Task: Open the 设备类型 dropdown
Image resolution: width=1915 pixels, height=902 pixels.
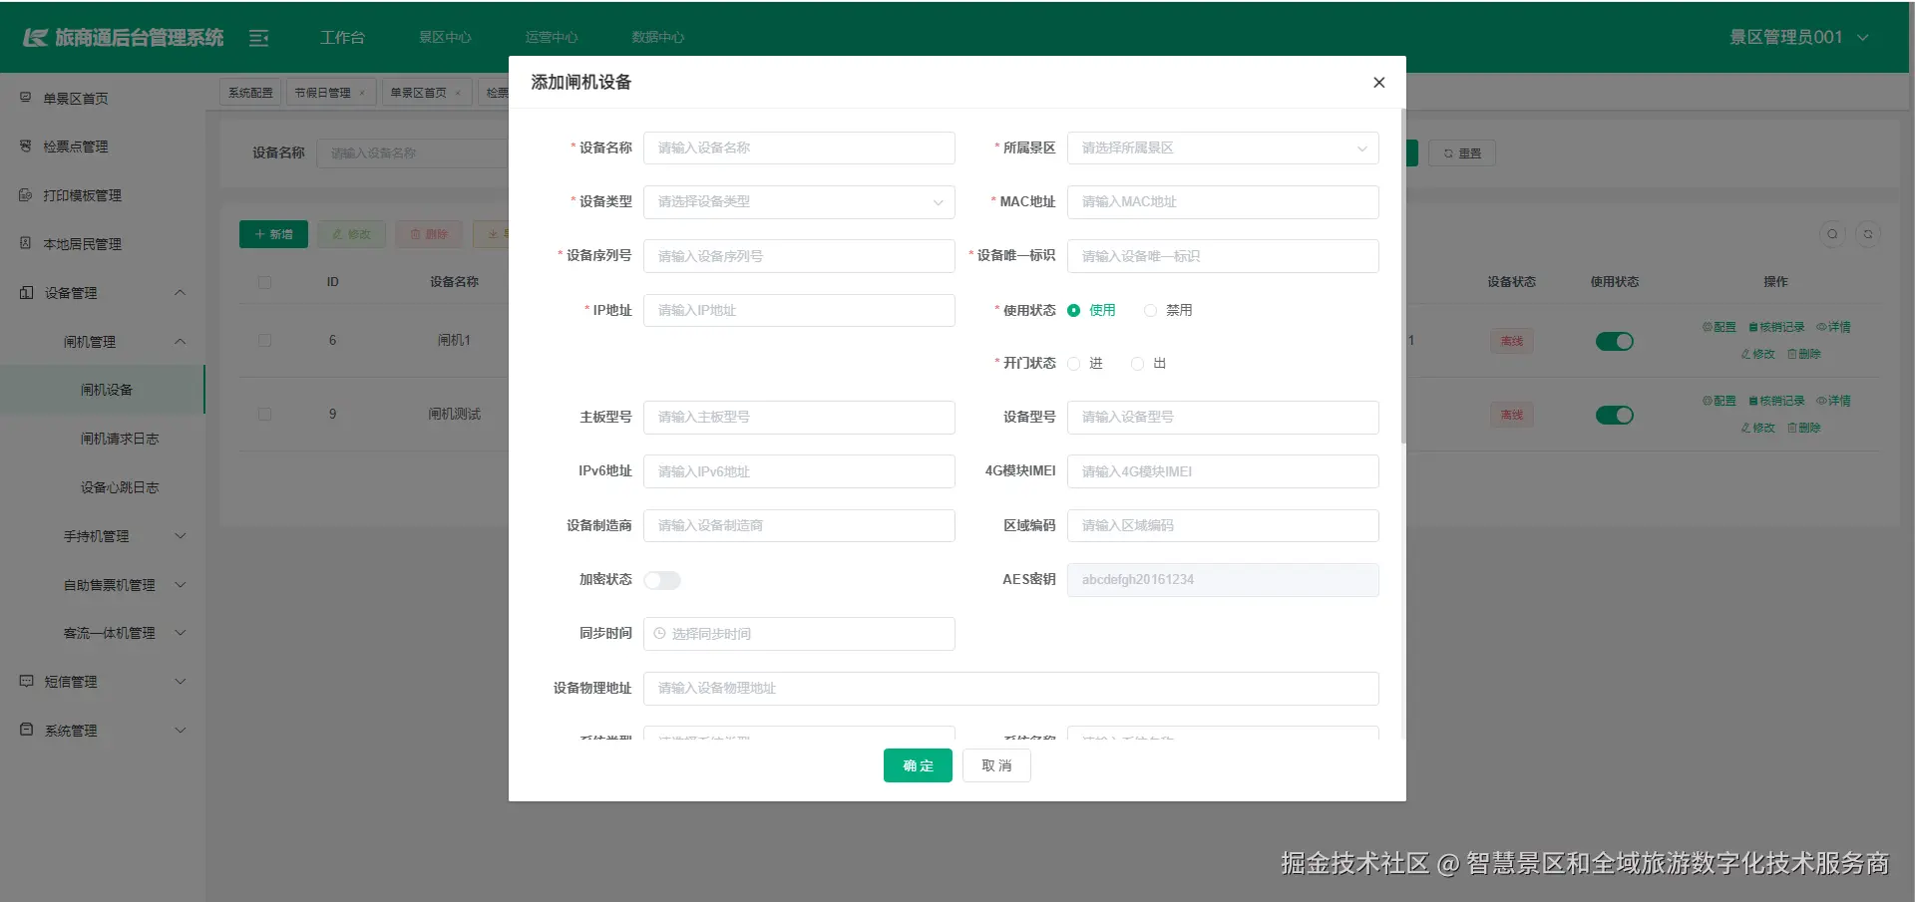Action: (x=798, y=201)
